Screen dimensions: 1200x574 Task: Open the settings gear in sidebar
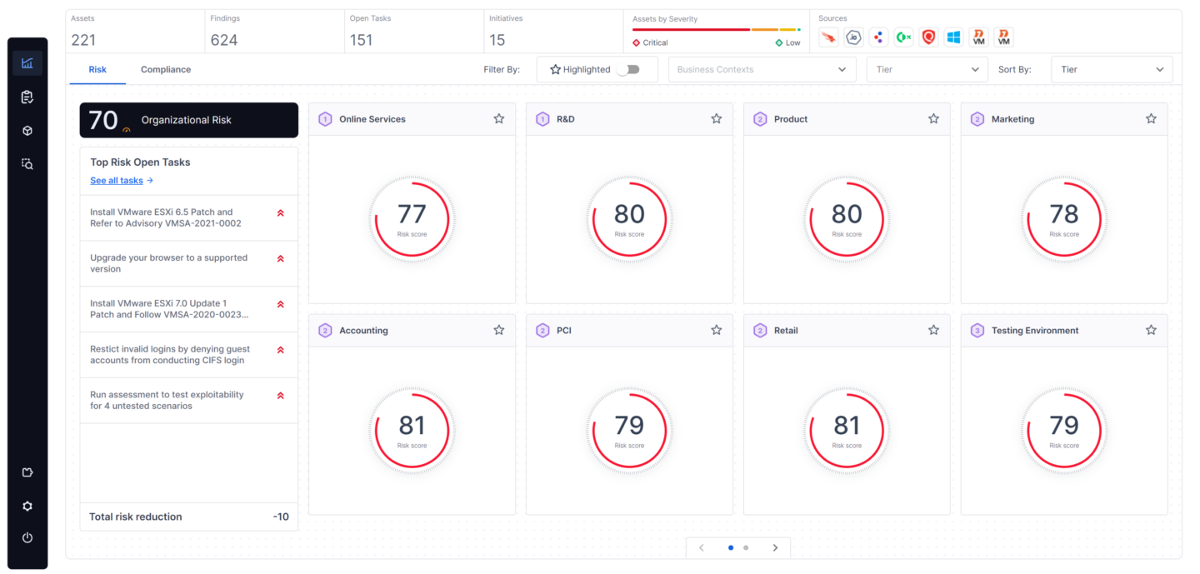click(27, 506)
